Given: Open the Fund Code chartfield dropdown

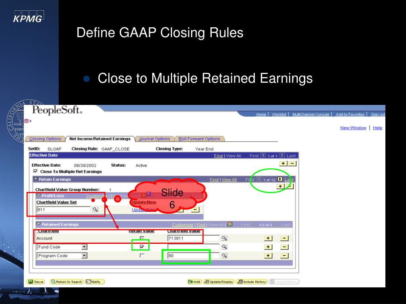Looking at the screenshot, I should point(84,247).
